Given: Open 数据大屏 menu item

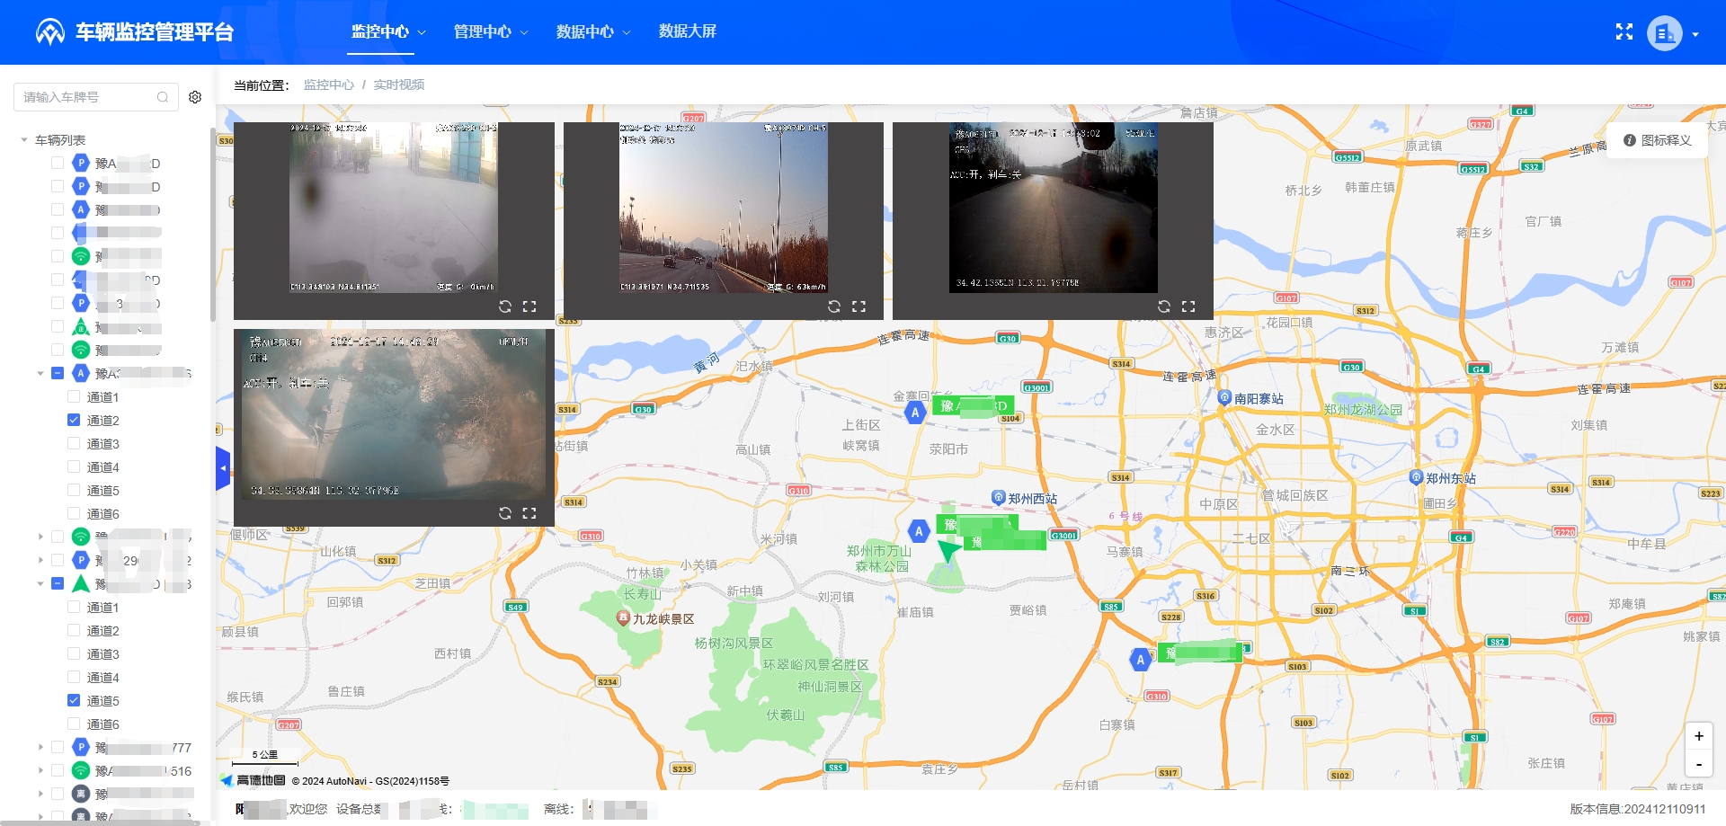Looking at the screenshot, I should [688, 32].
